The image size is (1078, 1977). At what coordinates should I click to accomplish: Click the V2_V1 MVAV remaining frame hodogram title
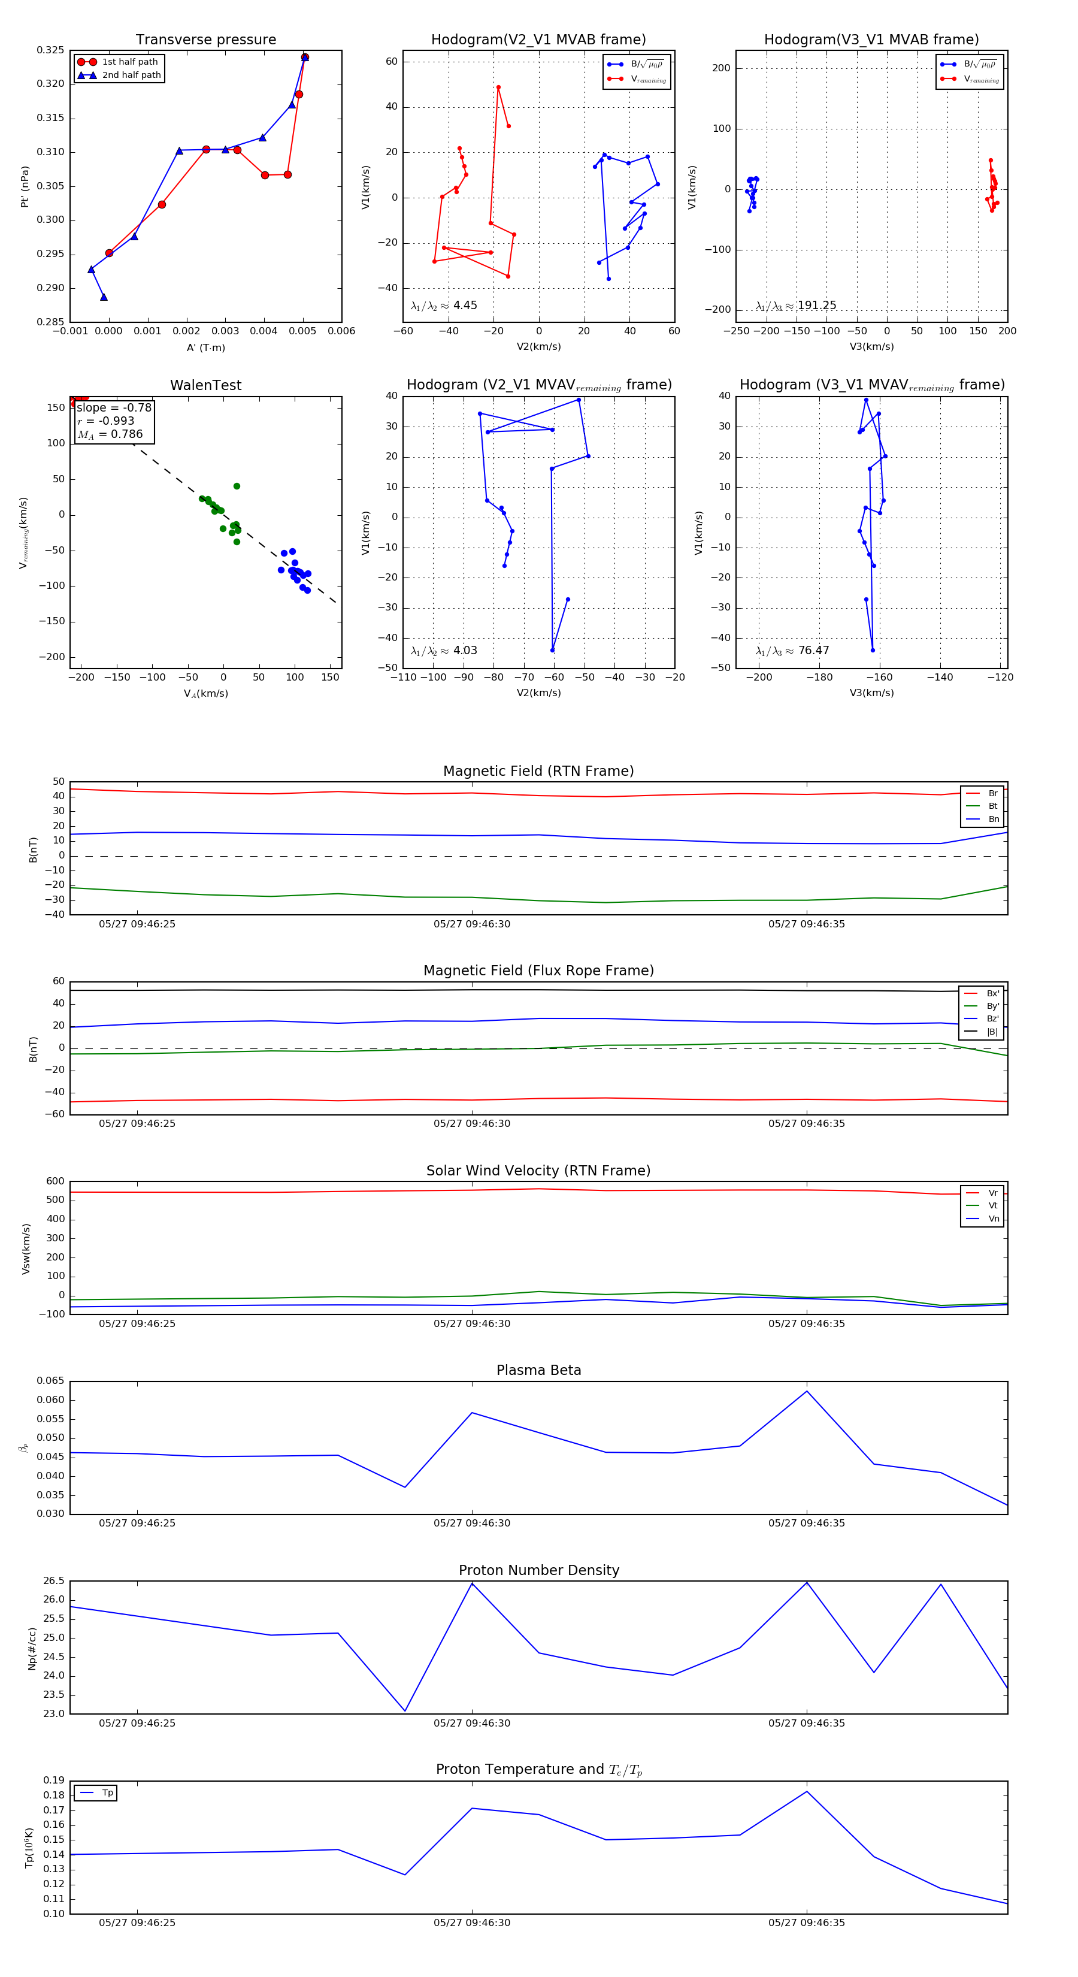point(538,385)
